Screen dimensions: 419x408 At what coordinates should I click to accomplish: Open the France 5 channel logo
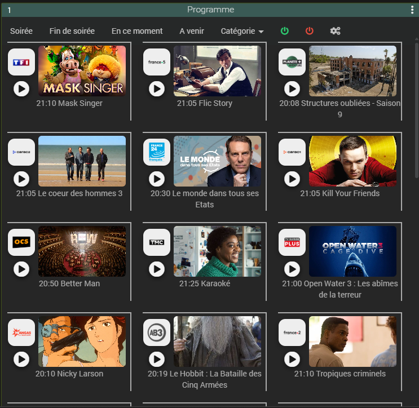click(157, 62)
